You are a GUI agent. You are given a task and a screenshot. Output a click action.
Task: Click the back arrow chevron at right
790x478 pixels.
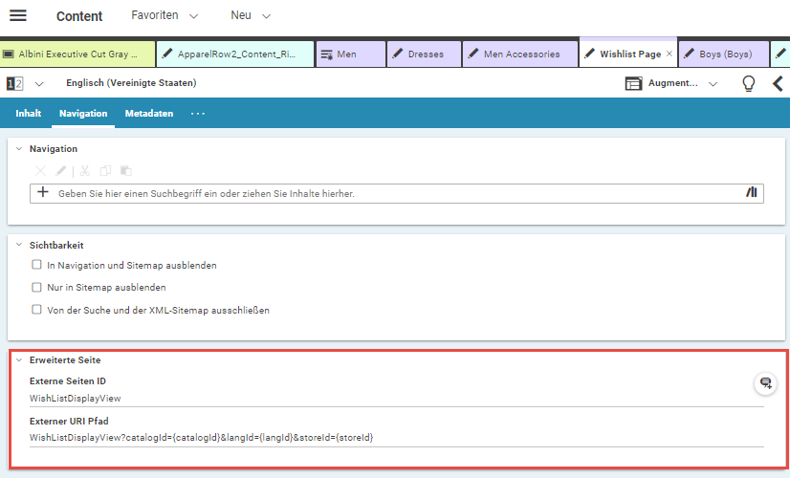(x=778, y=83)
